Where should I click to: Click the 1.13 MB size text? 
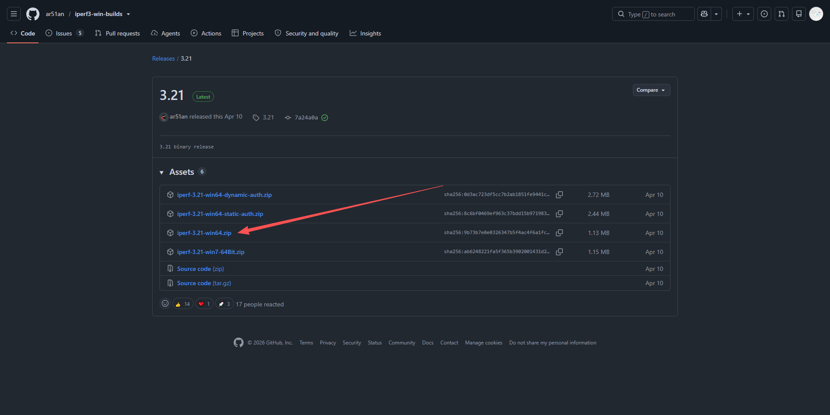tap(599, 233)
